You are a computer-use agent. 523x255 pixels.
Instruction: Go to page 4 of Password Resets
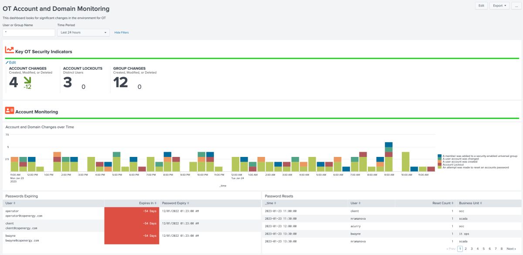pyautogui.click(x=478, y=248)
